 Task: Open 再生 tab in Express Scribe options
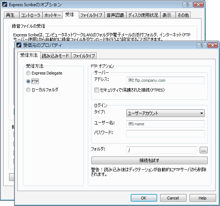[x=11, y=15]
